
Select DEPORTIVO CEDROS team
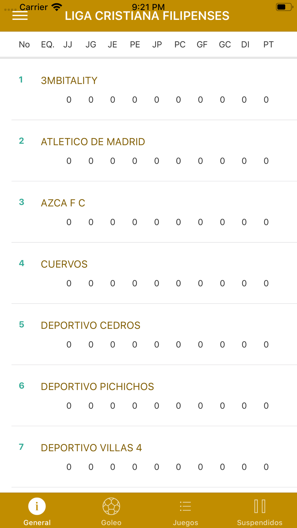[90, 325]
